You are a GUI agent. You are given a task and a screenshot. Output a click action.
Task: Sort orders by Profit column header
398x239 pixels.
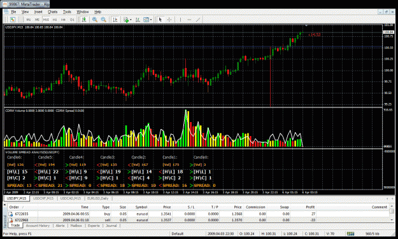tap(303, 207)
